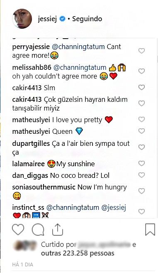Open the jessiej profile name

(x=47, y=19)
